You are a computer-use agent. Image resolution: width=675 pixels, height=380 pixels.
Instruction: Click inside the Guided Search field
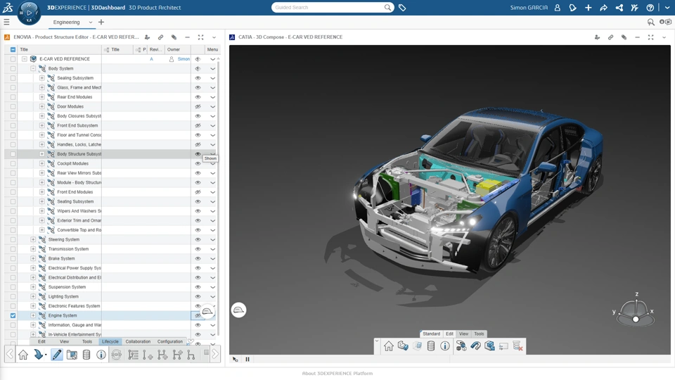tap(328, 7)
